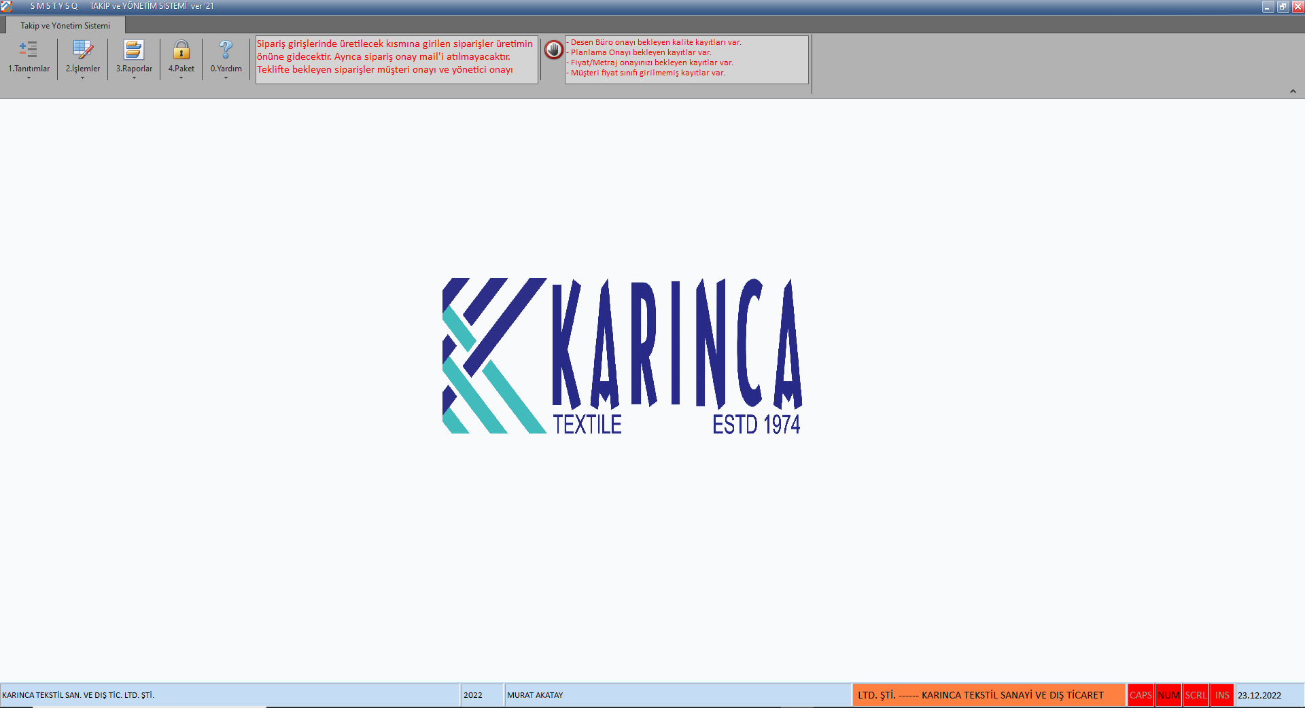Open the 1.Tanıtımlar icon
This screenshot has width=1305, height=708.
pyautogui.click(x=28, y=50)
